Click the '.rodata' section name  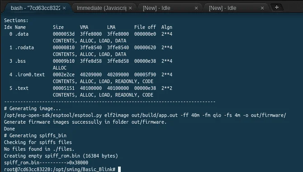tap(24, 47)
